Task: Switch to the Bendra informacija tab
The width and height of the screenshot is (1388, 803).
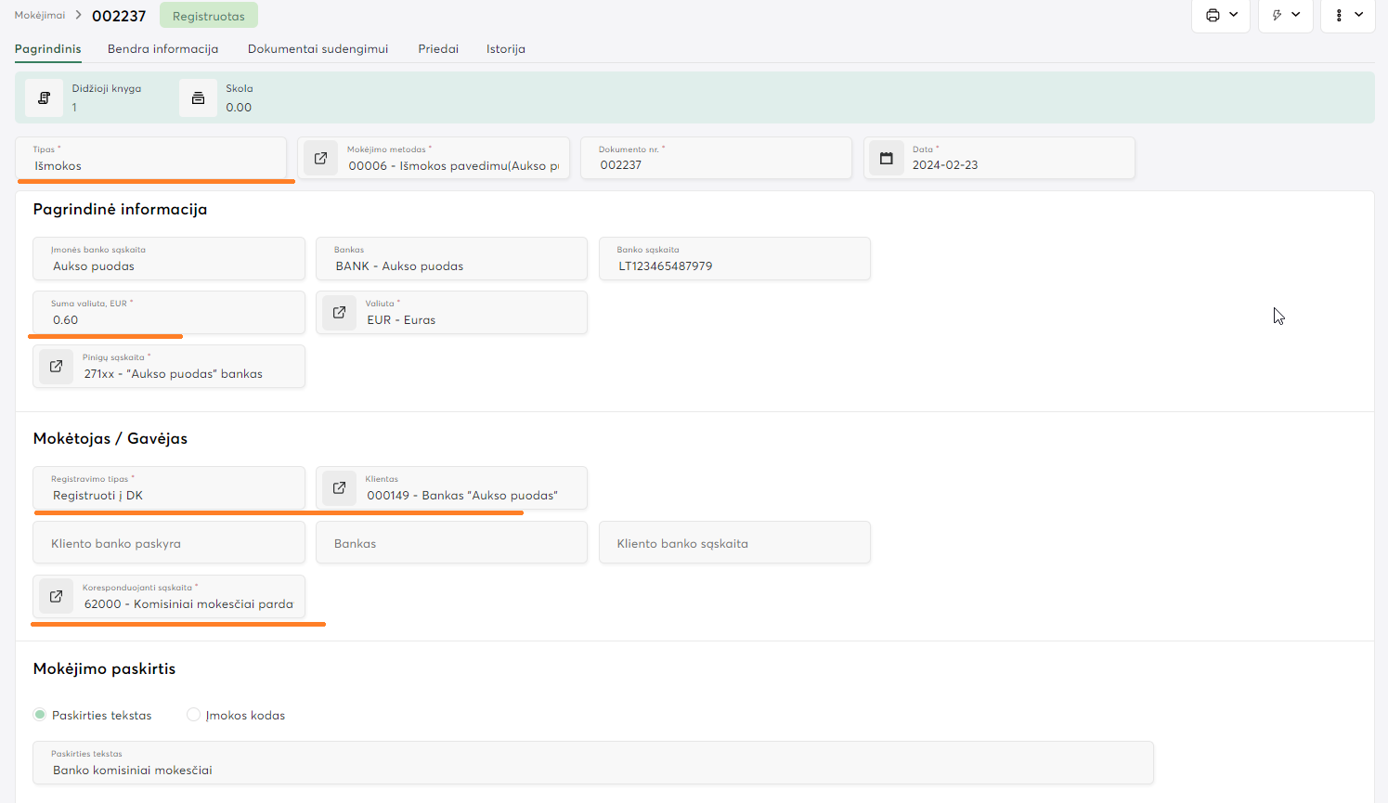Action: tap(162, 49)
